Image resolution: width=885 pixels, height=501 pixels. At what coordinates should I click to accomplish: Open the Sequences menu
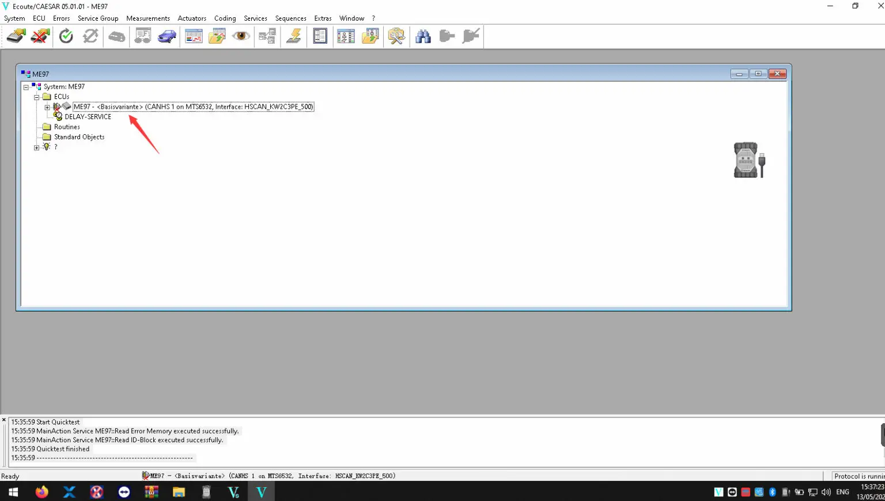tap(291, 18)
